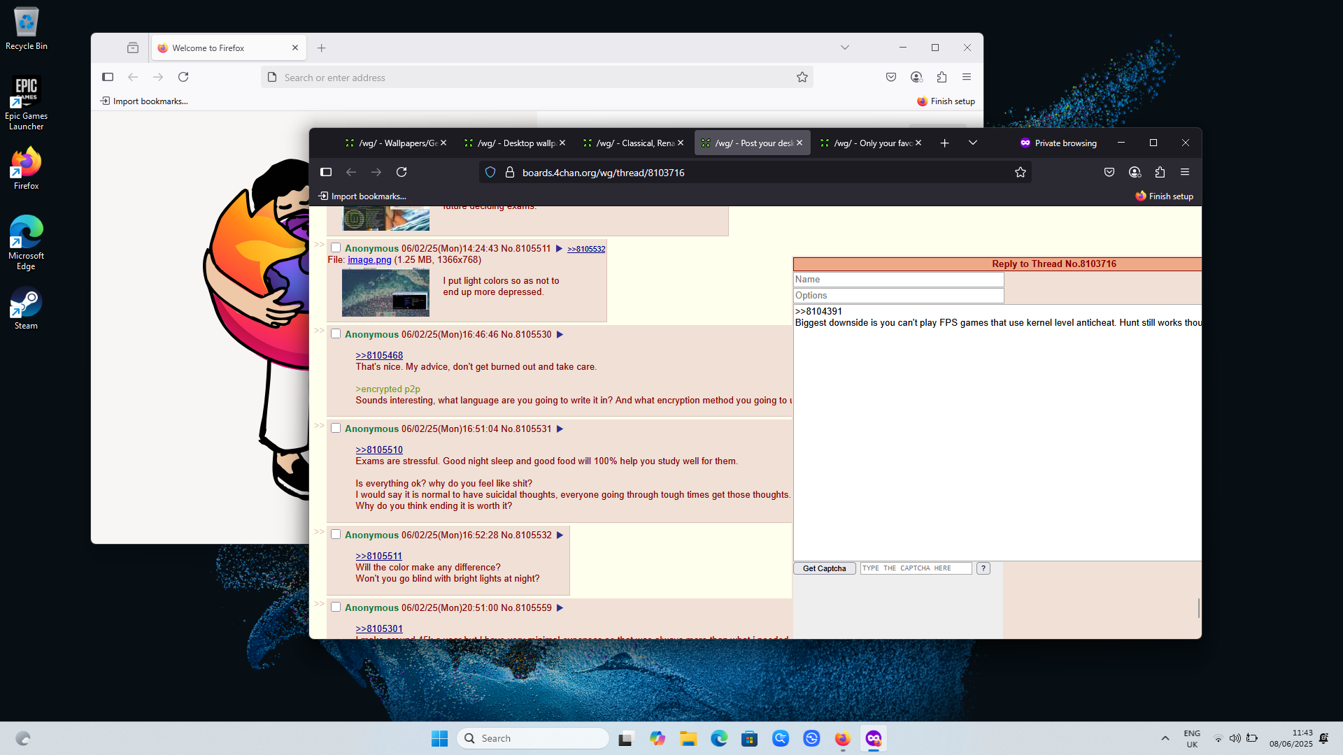Click Import bookmarks in private window

point(362,196)
